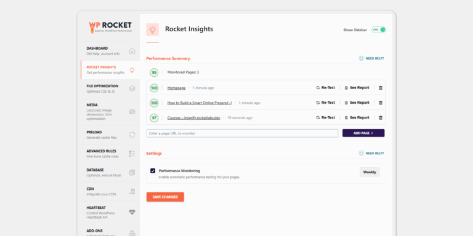This screenshot has height=236, width=473.
Task: Open the Heartbeat section
Action: click(x=110, y=212)
